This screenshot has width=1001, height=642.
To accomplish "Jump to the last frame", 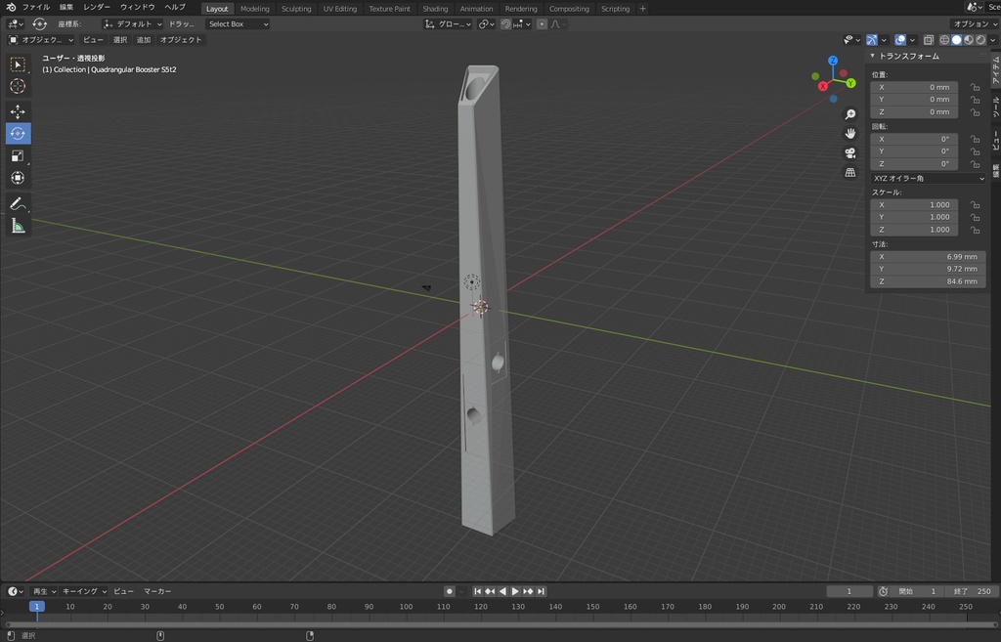I will 541,591.
